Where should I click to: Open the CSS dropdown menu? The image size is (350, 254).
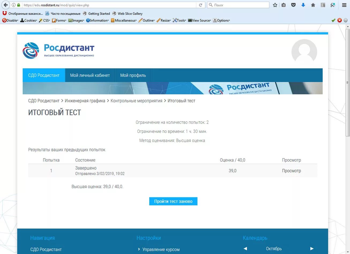click(x=44, y=20)
